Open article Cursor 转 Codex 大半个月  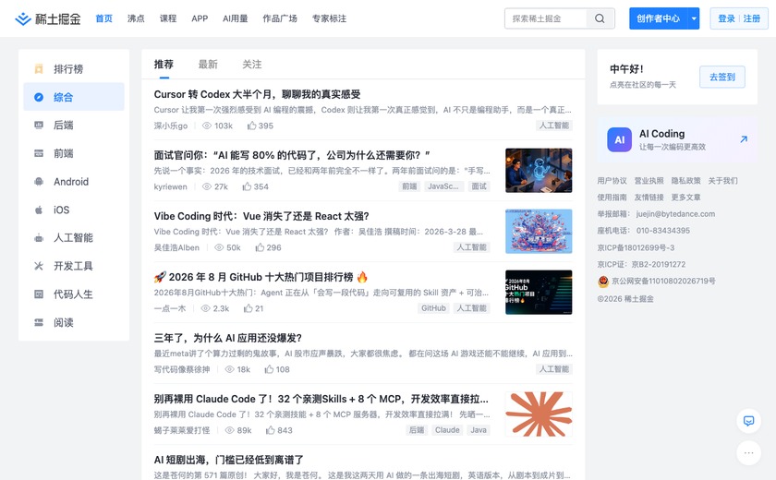click(x=257, y=94)
